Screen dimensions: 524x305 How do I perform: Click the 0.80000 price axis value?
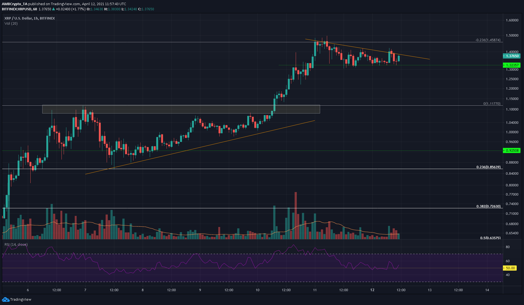512,185
